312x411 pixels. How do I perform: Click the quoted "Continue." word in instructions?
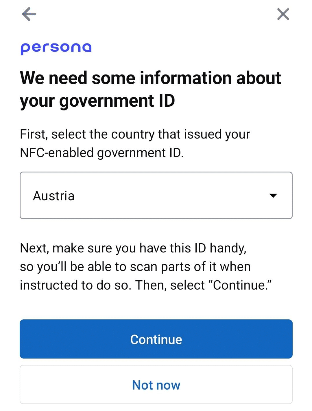(242, 285)
